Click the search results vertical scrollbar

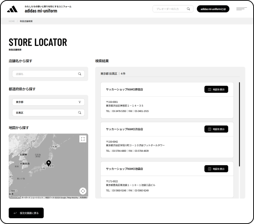239,124
